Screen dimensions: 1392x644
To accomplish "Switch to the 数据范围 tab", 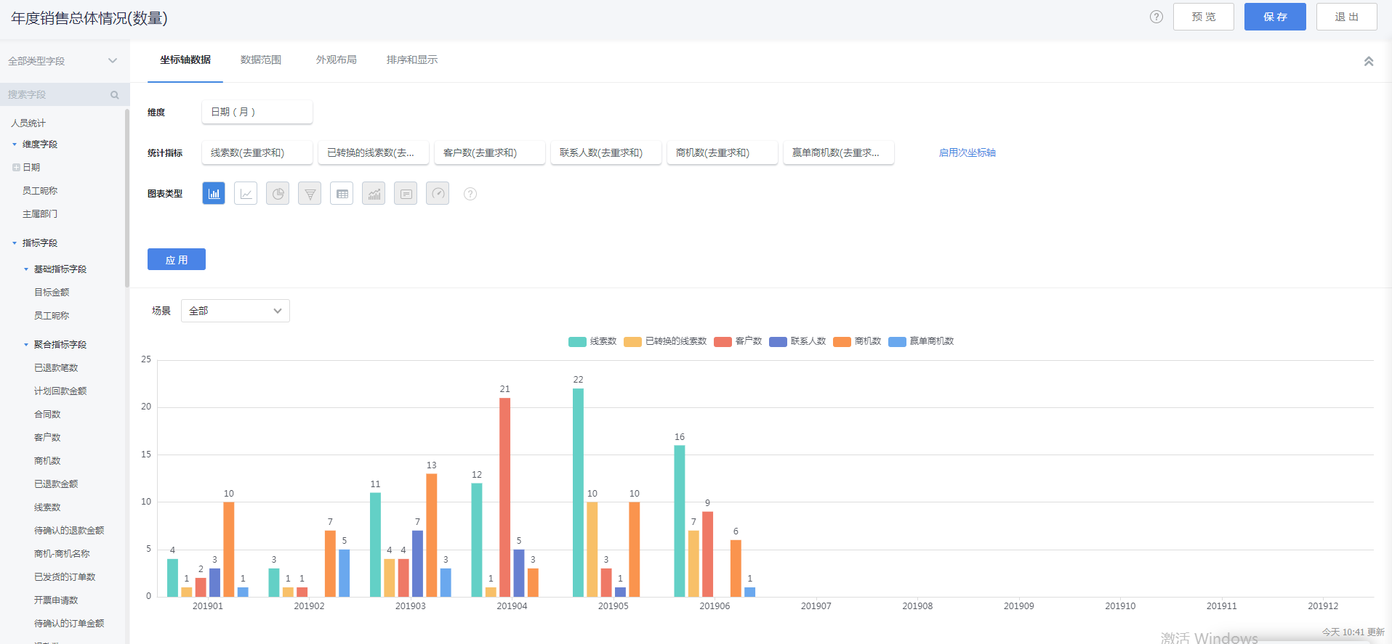I will click(x=260, y=60).
